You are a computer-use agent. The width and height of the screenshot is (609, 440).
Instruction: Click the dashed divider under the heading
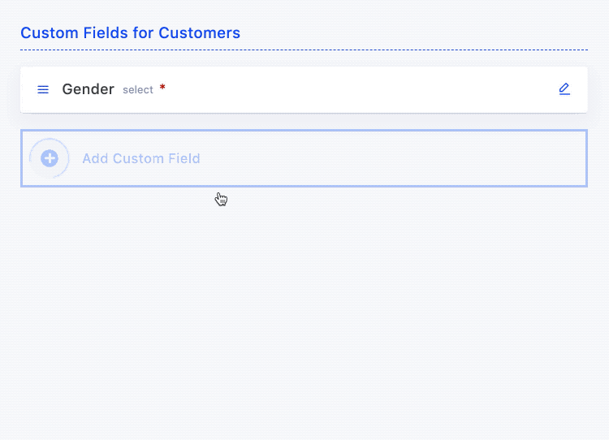tap(304, 50)
